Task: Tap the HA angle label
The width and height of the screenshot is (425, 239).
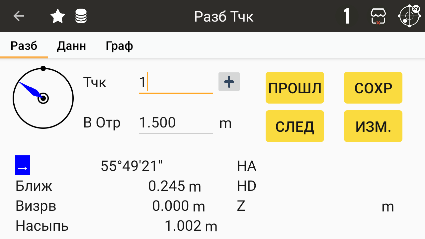Action: coord(247,166)
